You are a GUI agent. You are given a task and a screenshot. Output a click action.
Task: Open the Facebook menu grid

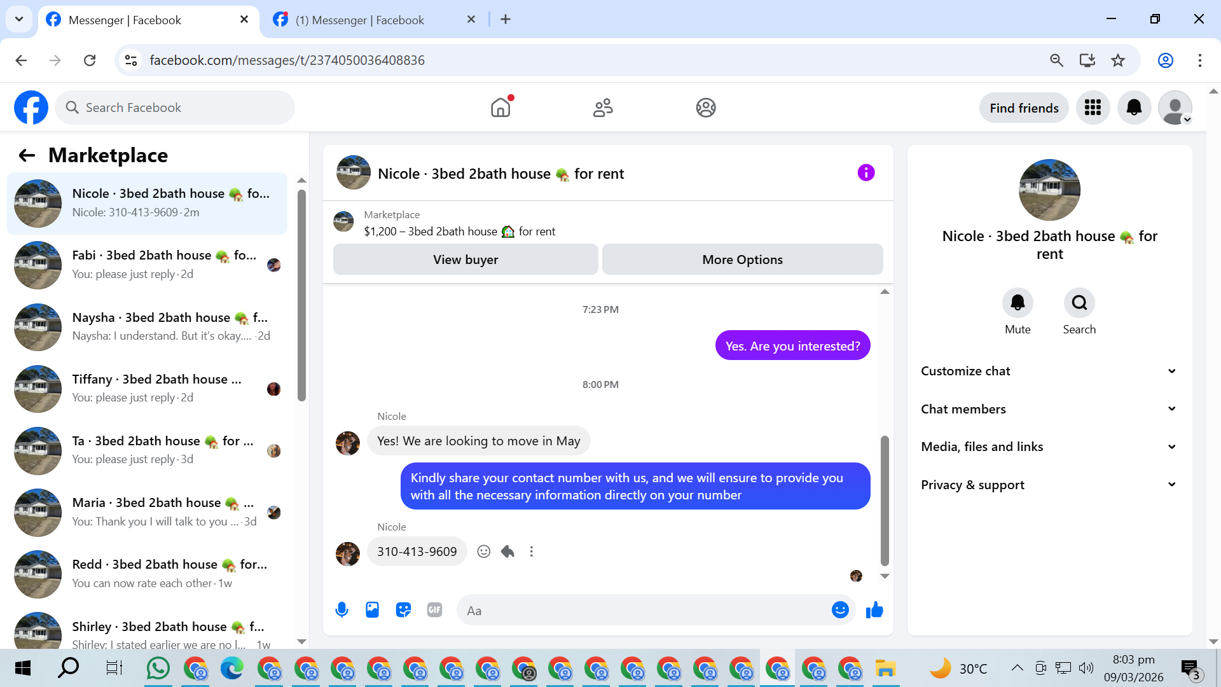click(x=1093, y=108)
